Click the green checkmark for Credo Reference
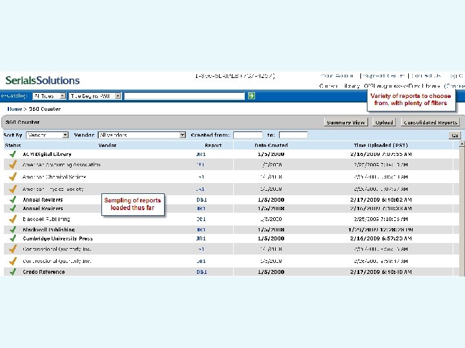 [x=13, y=272]
